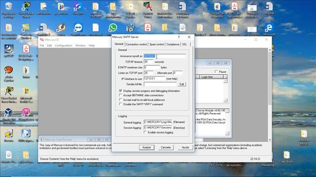Screen dimensions: 316x177
Task: Open the calculadora desktop folder
Action: [43, 6]
